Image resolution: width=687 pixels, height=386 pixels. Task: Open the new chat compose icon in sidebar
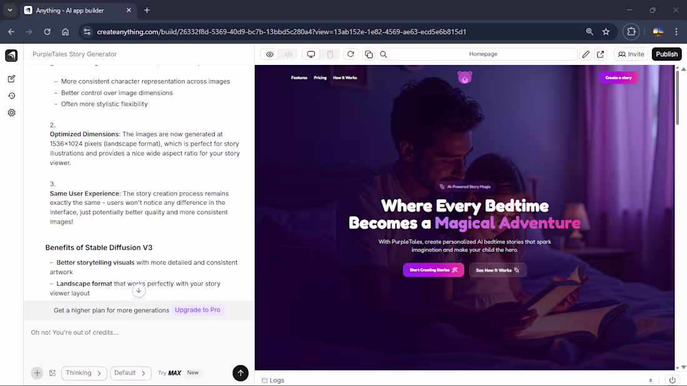[x=12, y=79]
